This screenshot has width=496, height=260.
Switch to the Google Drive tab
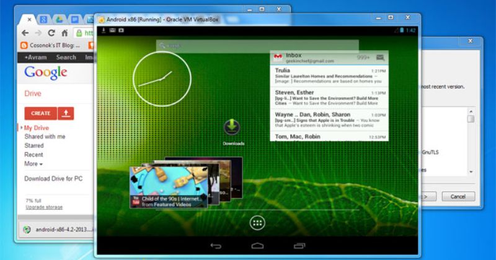(x=59, y=20)
